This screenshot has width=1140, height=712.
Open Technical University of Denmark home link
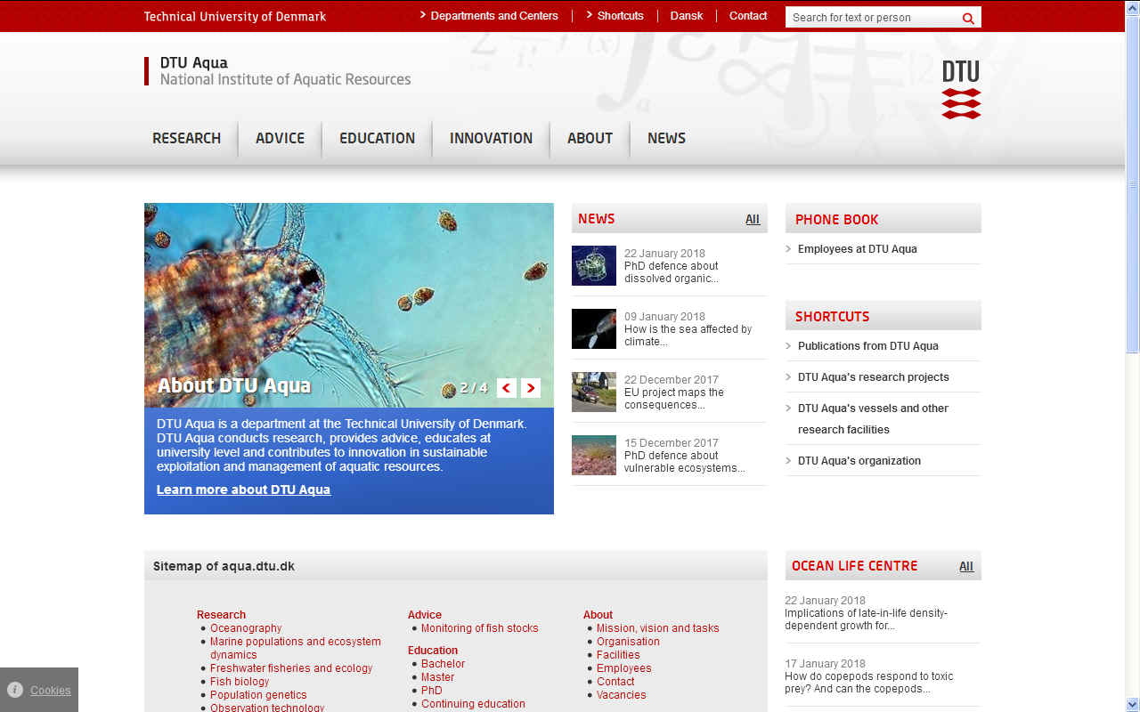(235, 16)
